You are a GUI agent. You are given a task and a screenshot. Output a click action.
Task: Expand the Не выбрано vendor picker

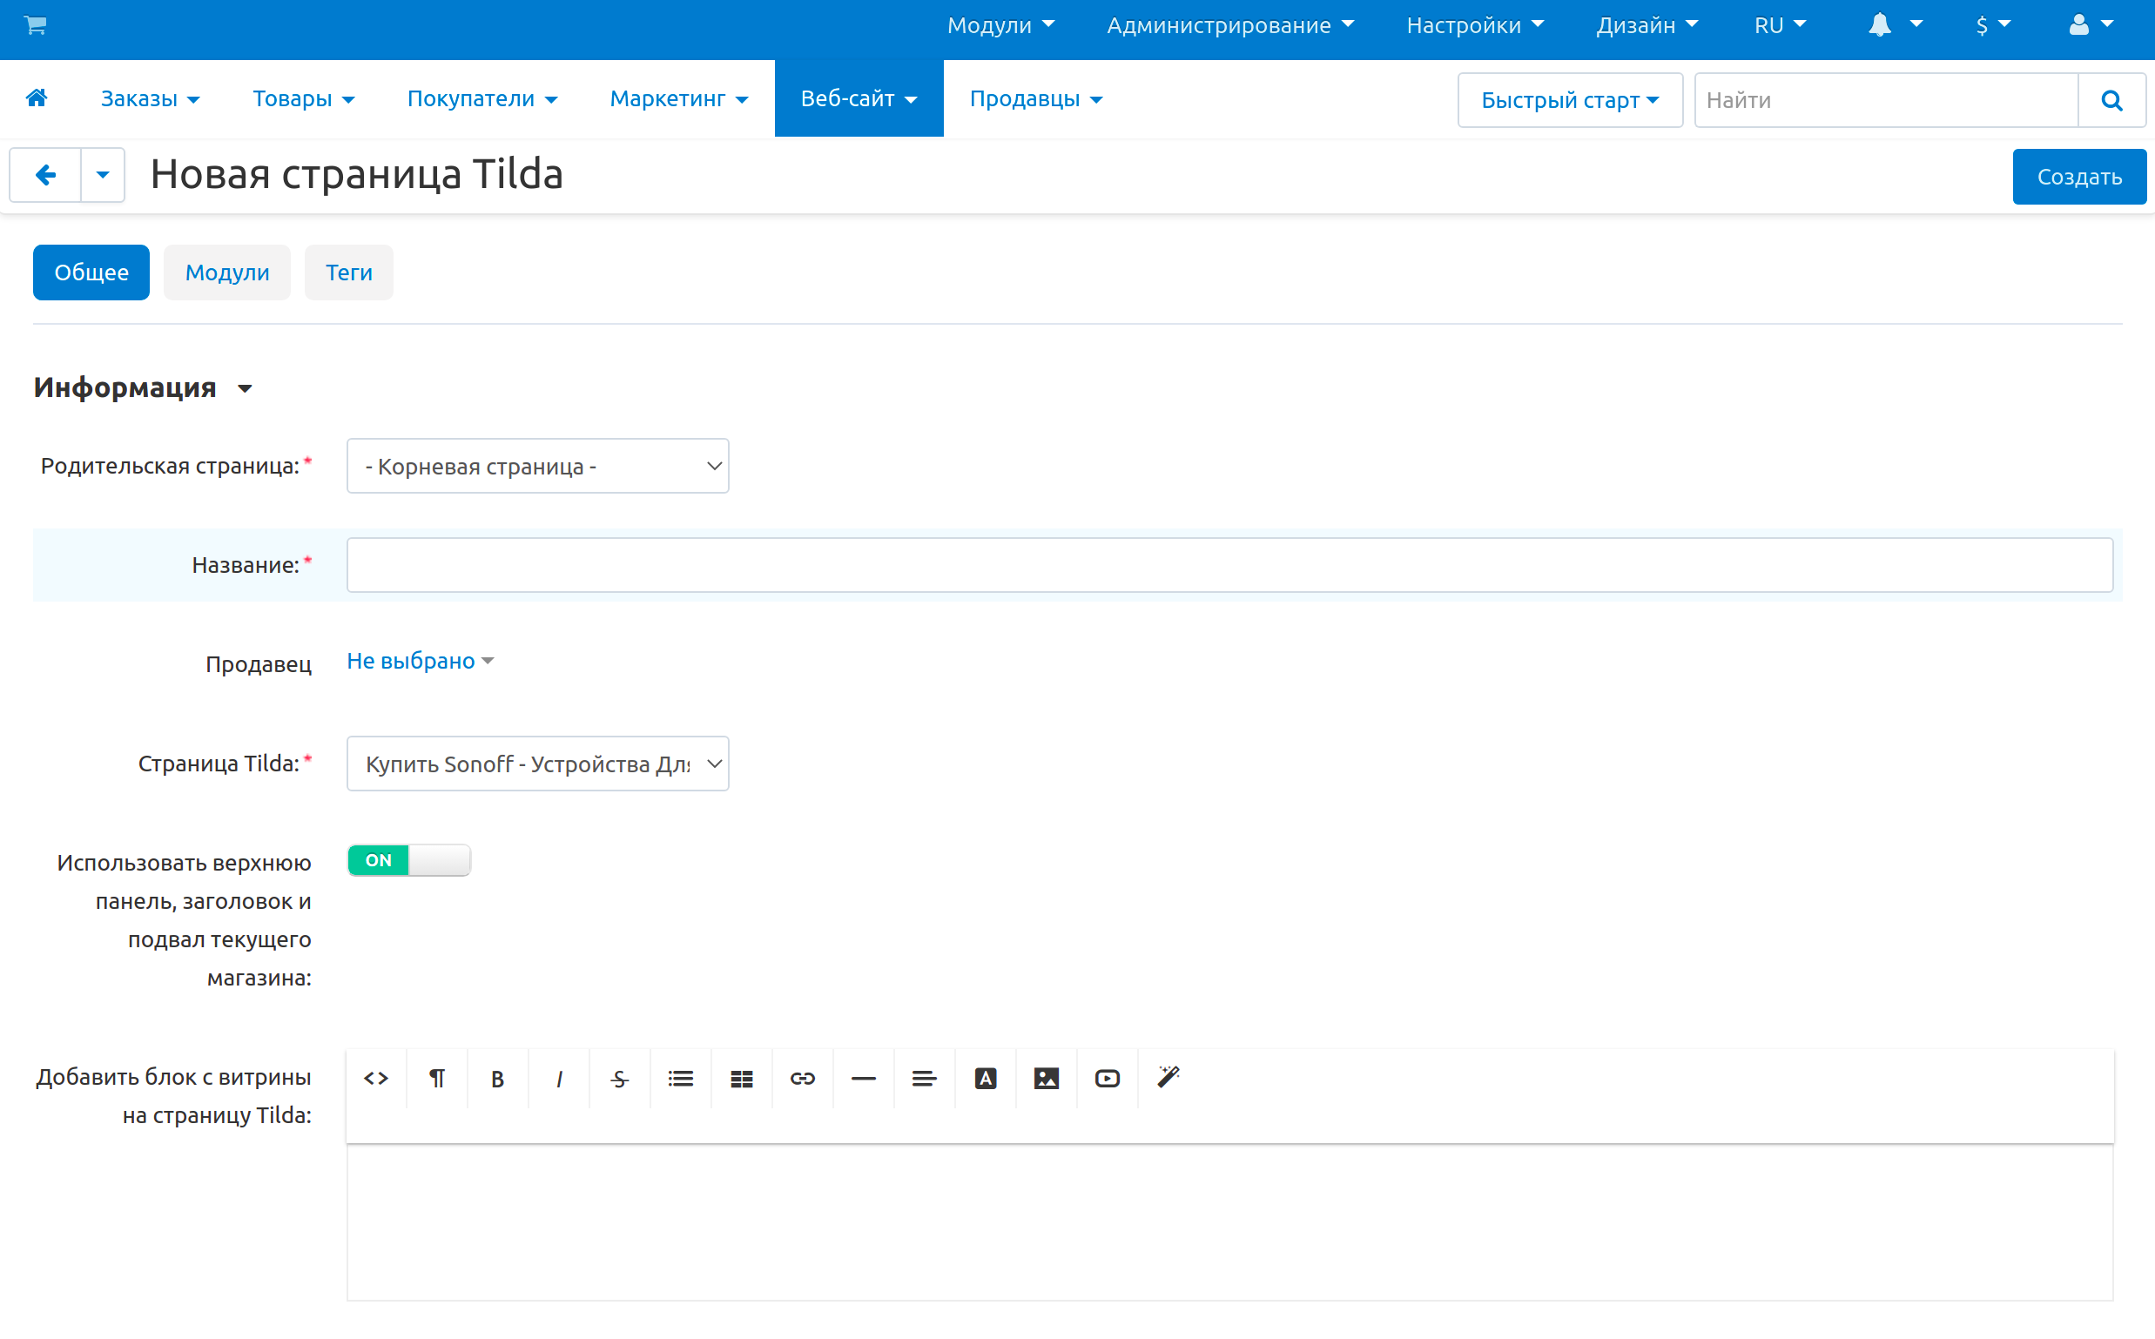(x=420, y=661)
